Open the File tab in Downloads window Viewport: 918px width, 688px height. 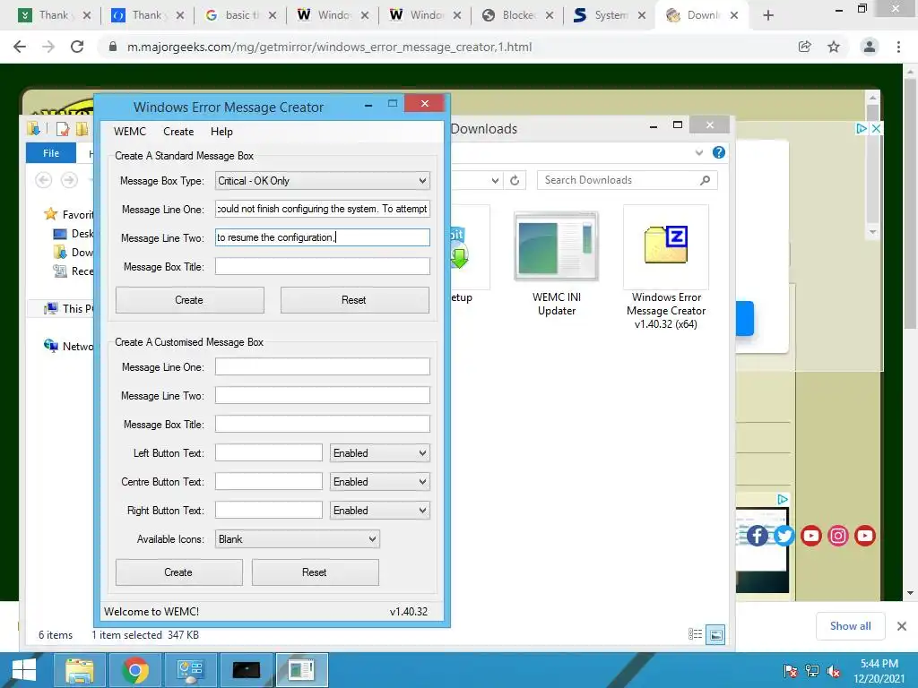pyautogui.click(x=51, y=153)
